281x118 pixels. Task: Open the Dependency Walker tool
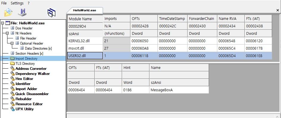(x=33, y=74)
